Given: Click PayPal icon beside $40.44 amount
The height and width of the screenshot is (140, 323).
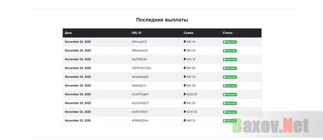Looking at the screenshot, I should coord(185,42).
